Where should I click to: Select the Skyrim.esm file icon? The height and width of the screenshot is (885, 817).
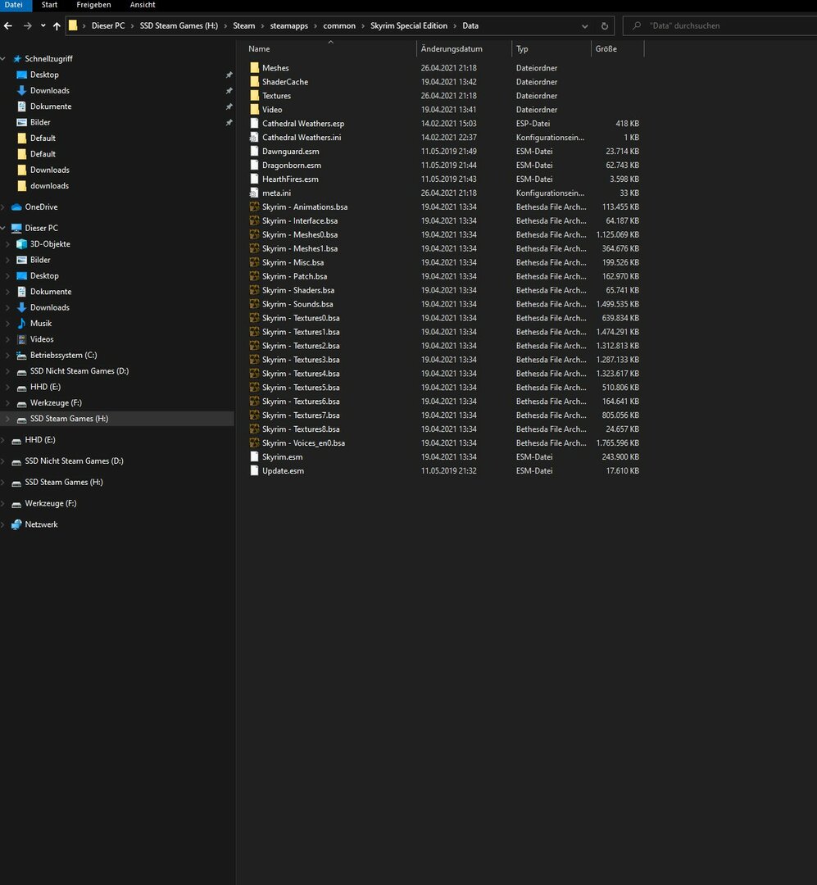254,457
